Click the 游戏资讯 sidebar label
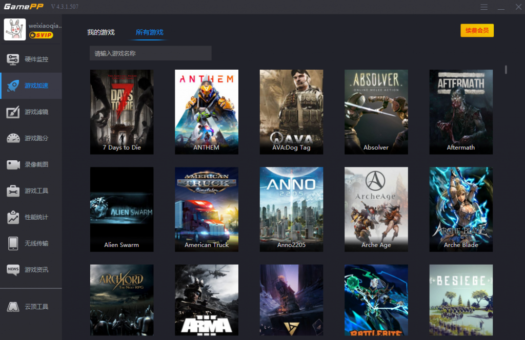The height and width of the screenshot is (340, 525). pos(36,269)
